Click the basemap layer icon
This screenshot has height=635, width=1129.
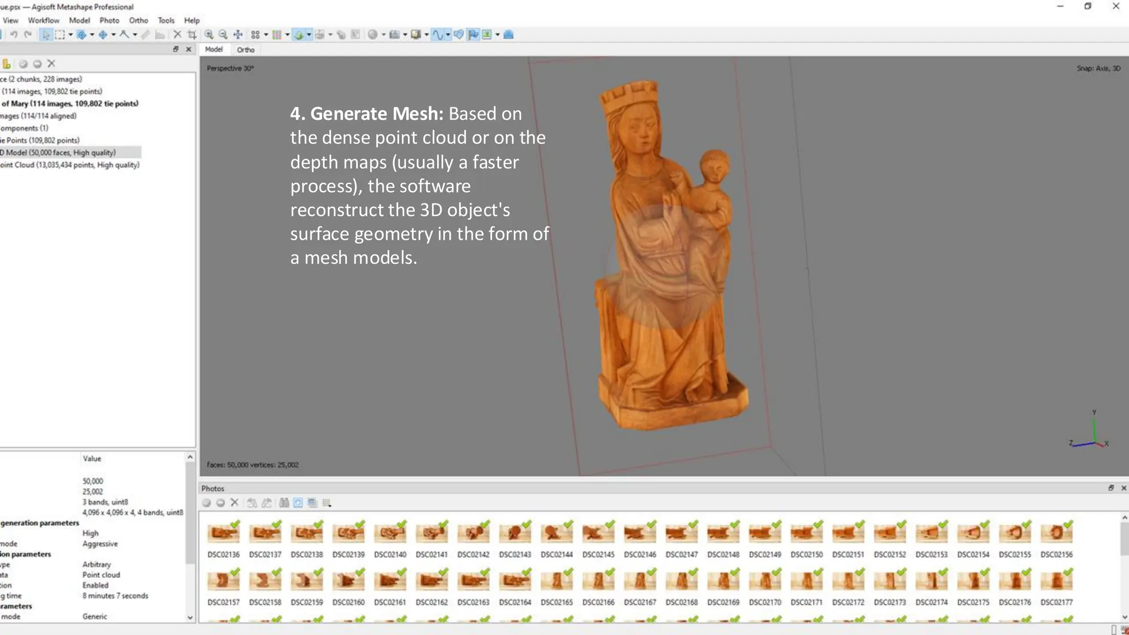508,35
